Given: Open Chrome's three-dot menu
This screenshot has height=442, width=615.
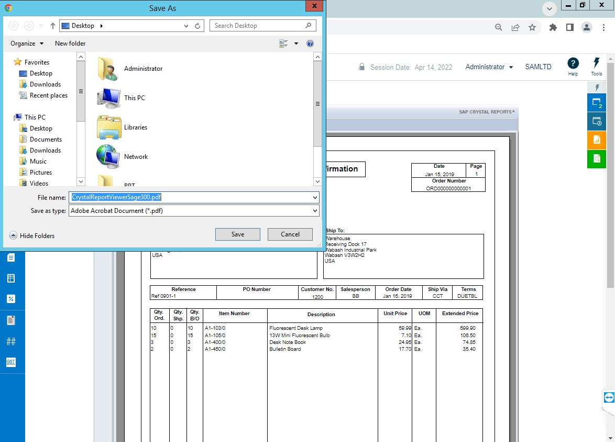Looking at the screenshot, I should click(x=604, y=27).
